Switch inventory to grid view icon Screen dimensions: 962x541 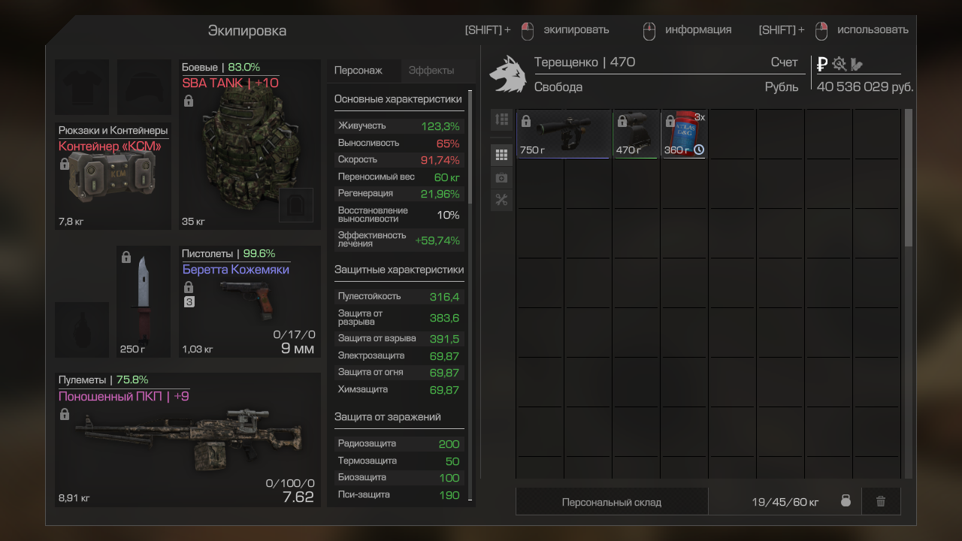(x=501, y=155)
